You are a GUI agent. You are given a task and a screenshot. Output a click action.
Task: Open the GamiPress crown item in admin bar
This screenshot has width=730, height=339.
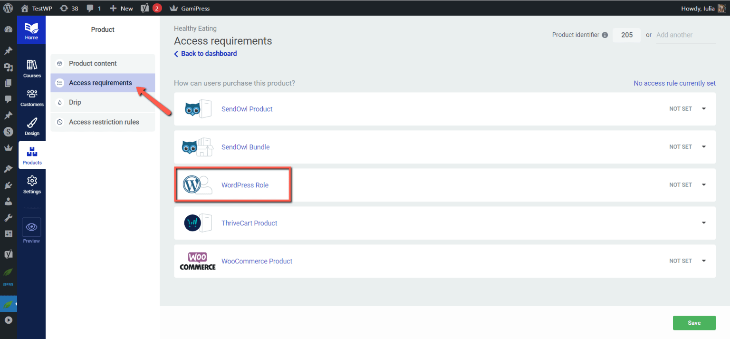[190, 8]
